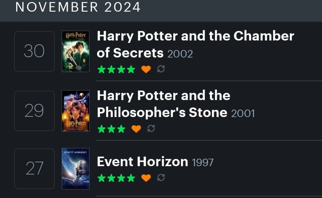Select the NOVEMBER 2024 month header
The image size is (322, 198).
pos(77,7)
